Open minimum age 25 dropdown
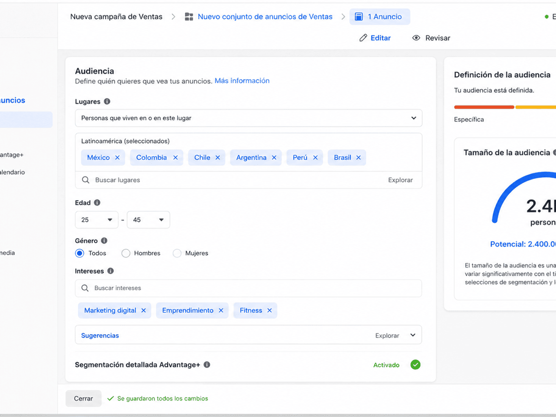 (97, 220)
